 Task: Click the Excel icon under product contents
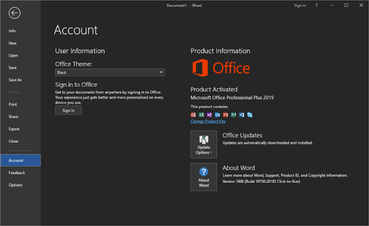pos(201,115)
